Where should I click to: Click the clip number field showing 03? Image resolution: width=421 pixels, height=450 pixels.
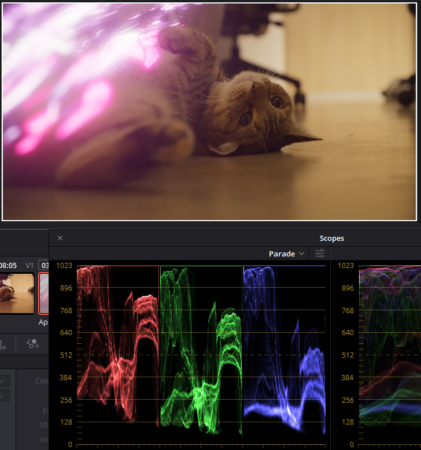coord(44,265)
